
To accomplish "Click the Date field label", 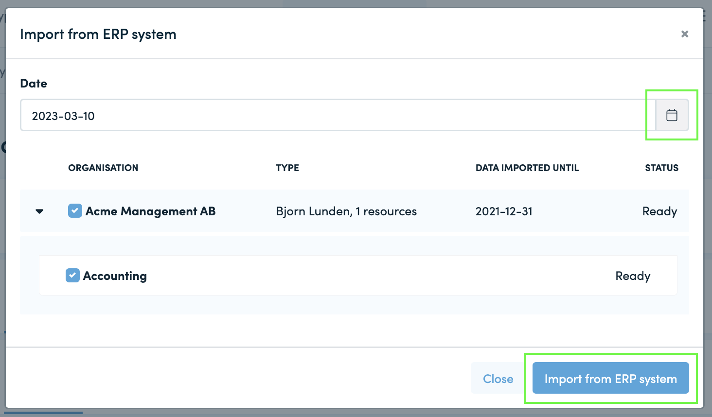I will pyautogui.click(x=34, y=84).
